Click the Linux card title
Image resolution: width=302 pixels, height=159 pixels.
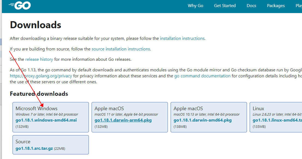point(258,109)
